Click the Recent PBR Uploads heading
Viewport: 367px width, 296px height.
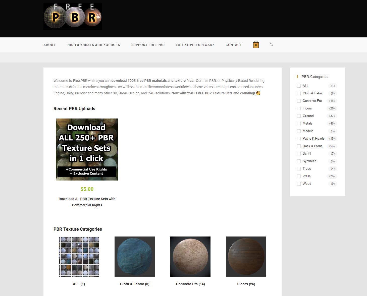tap(74, 109)
